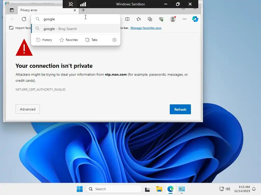Screen dimensions: 261x195
Task: Open Collections icon in Edge toolbar
Action: click(150, 19)
